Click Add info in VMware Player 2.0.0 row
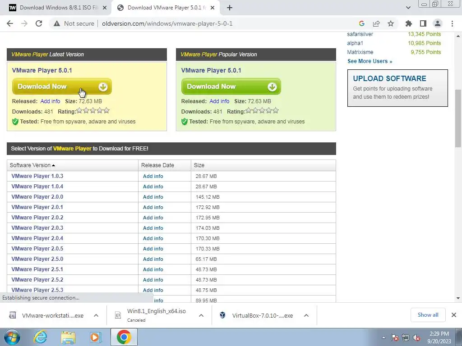 click(153, 197)
